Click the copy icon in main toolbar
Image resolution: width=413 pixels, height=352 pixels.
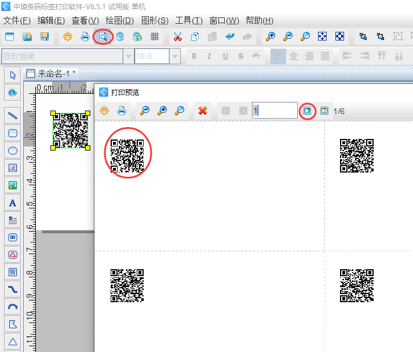[x=195, y=36]
